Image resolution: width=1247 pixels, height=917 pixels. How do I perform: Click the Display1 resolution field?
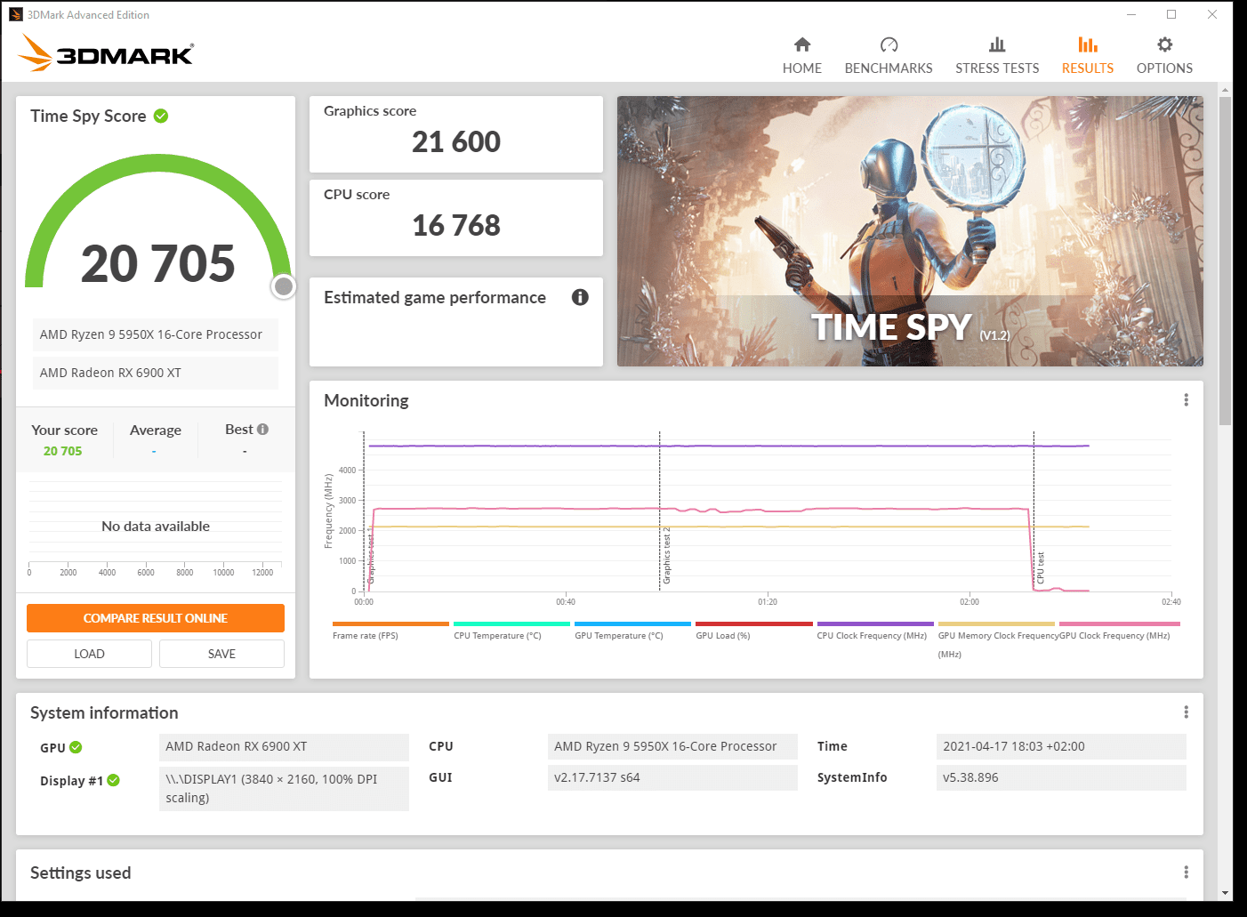click(284, 788)
